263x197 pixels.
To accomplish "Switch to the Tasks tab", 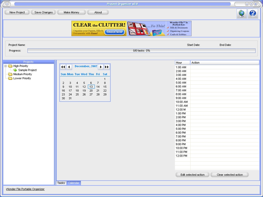I will pos(61,183).
